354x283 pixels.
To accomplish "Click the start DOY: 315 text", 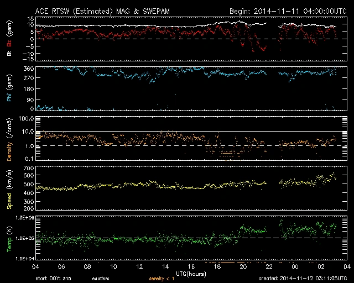I will pyautogui.click(x=53, y=279).
